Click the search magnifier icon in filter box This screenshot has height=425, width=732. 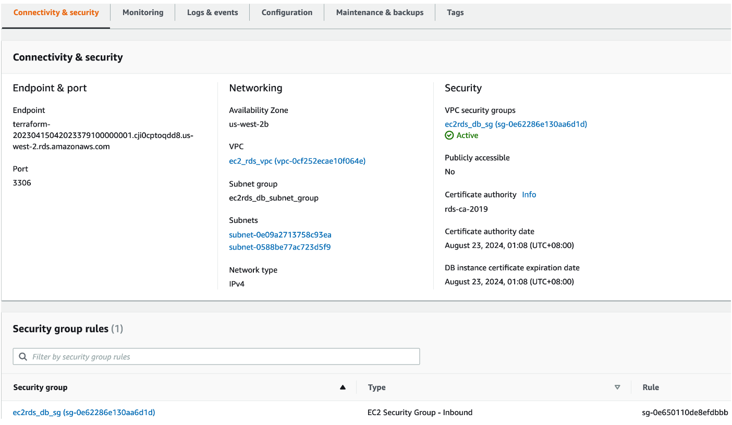pos(22,357)
